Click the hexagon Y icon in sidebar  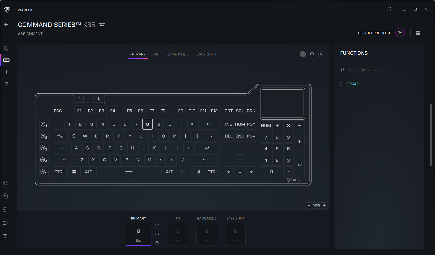[x=5, y=183]
